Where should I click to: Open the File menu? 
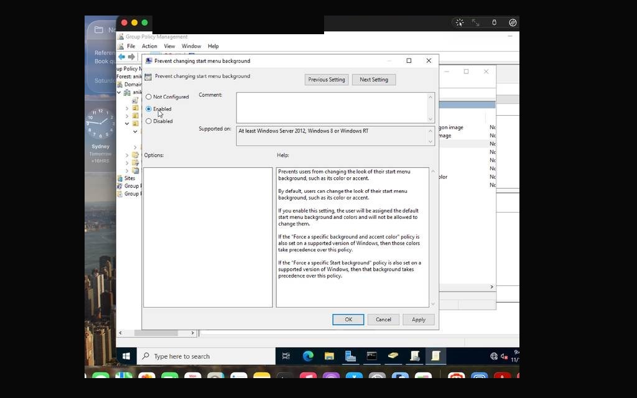point(131,46)
